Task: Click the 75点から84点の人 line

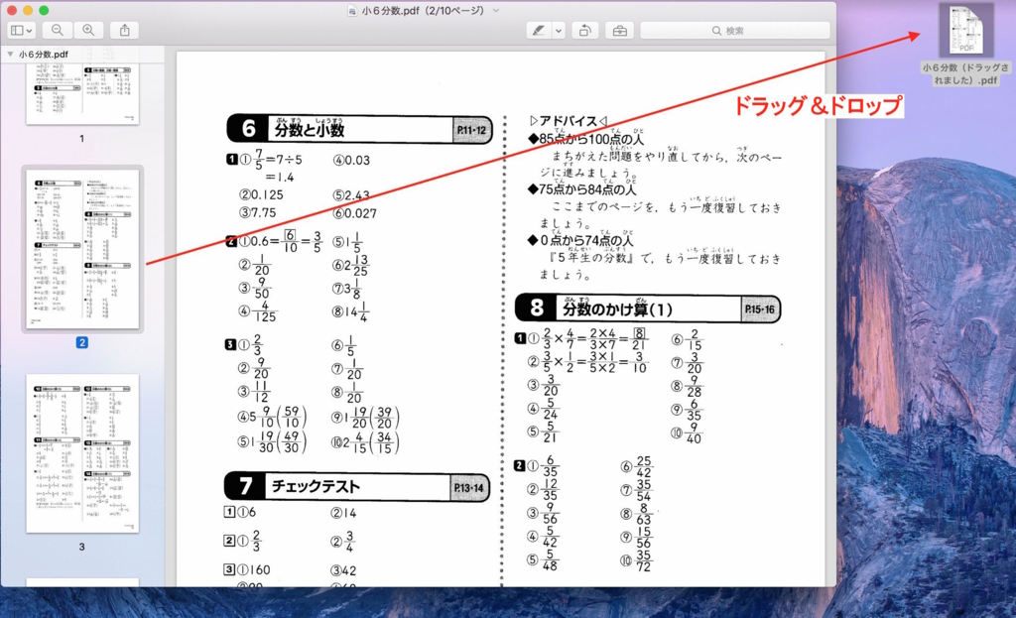Action: click(x=582, y=189)
